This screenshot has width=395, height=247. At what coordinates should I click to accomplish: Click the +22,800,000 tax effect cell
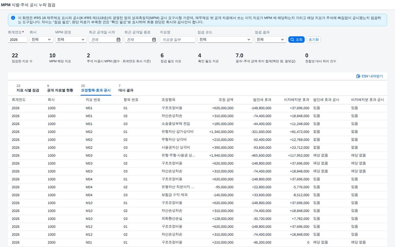tap(262, 187)
